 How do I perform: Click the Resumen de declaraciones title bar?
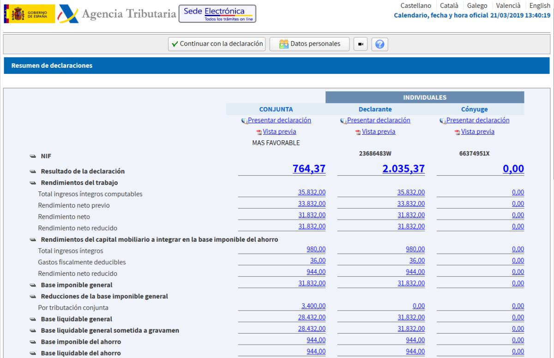point(277,66)
